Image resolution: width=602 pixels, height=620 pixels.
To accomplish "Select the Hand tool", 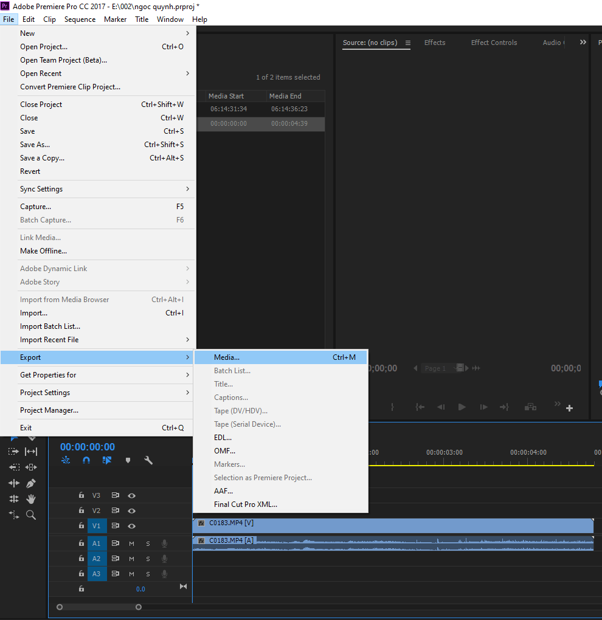I will click(31, 499).
